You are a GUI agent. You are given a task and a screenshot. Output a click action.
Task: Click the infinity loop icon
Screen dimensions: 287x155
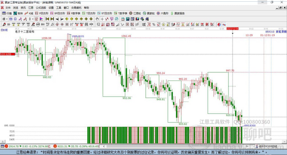click(x=224, y=25)
